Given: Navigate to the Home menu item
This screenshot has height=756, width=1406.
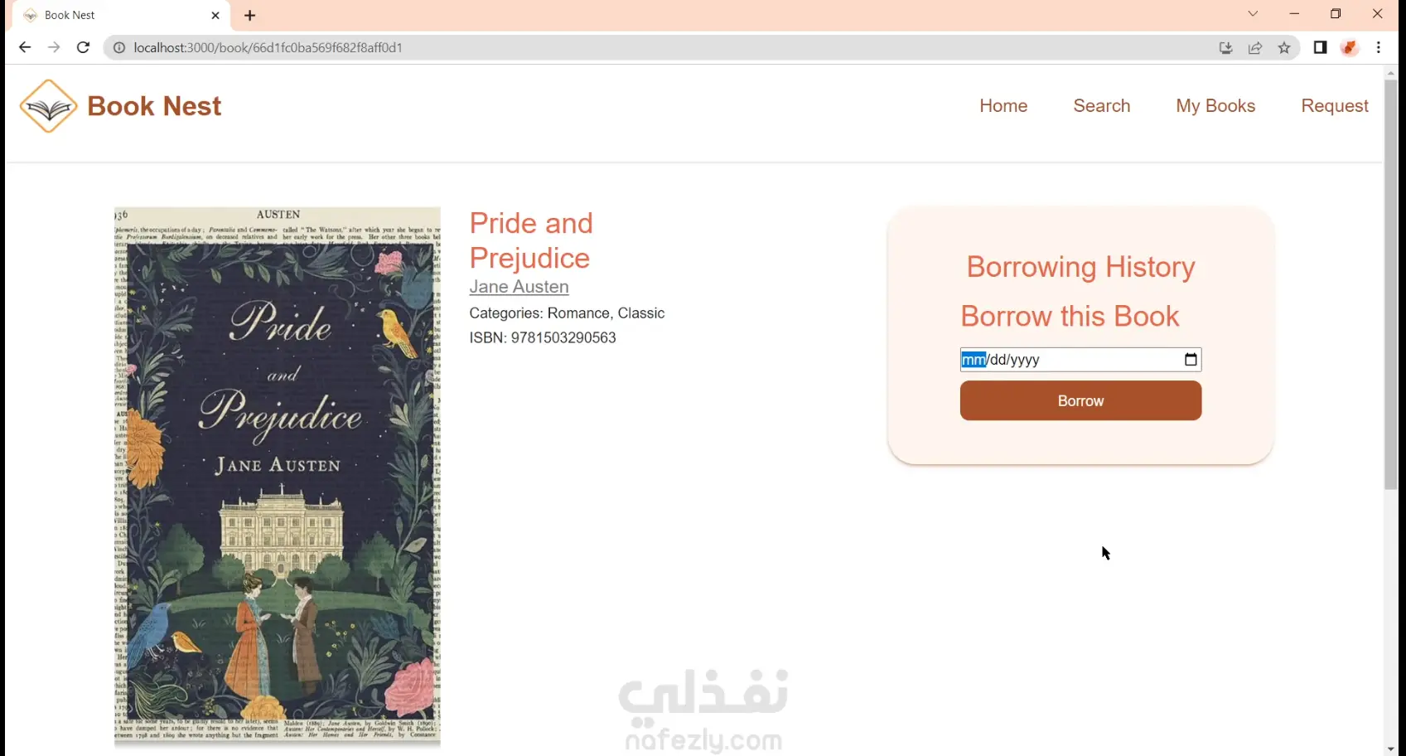Looking at the screenshot, I should click(1003, 105).
